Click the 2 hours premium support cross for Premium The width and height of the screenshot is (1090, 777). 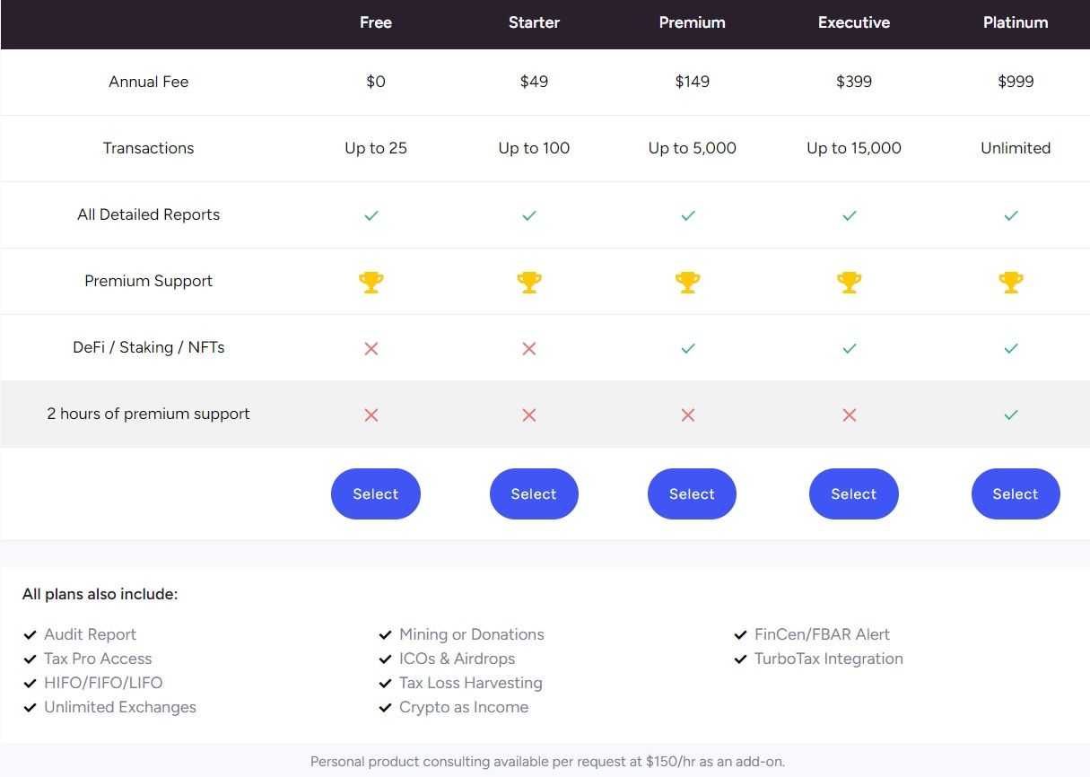[688, 415]
